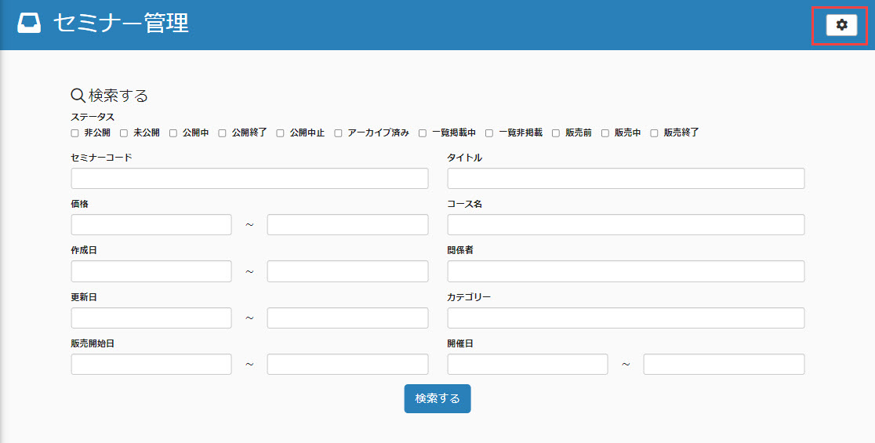Focus the 関係者 text field
875x443 pixels.
pyautogui.click(x=626, y=271)
